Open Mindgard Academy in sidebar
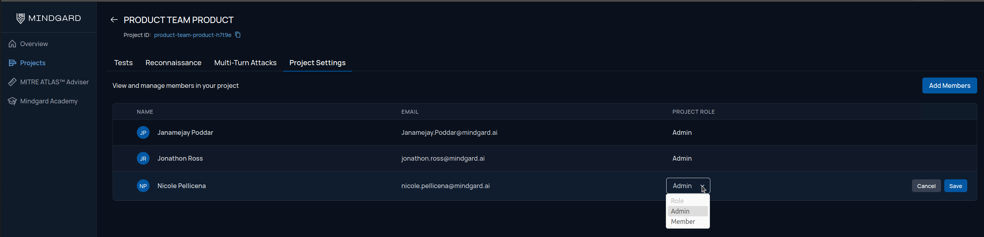The width and height of the screenshot is (984, 237). coord(48,101)
